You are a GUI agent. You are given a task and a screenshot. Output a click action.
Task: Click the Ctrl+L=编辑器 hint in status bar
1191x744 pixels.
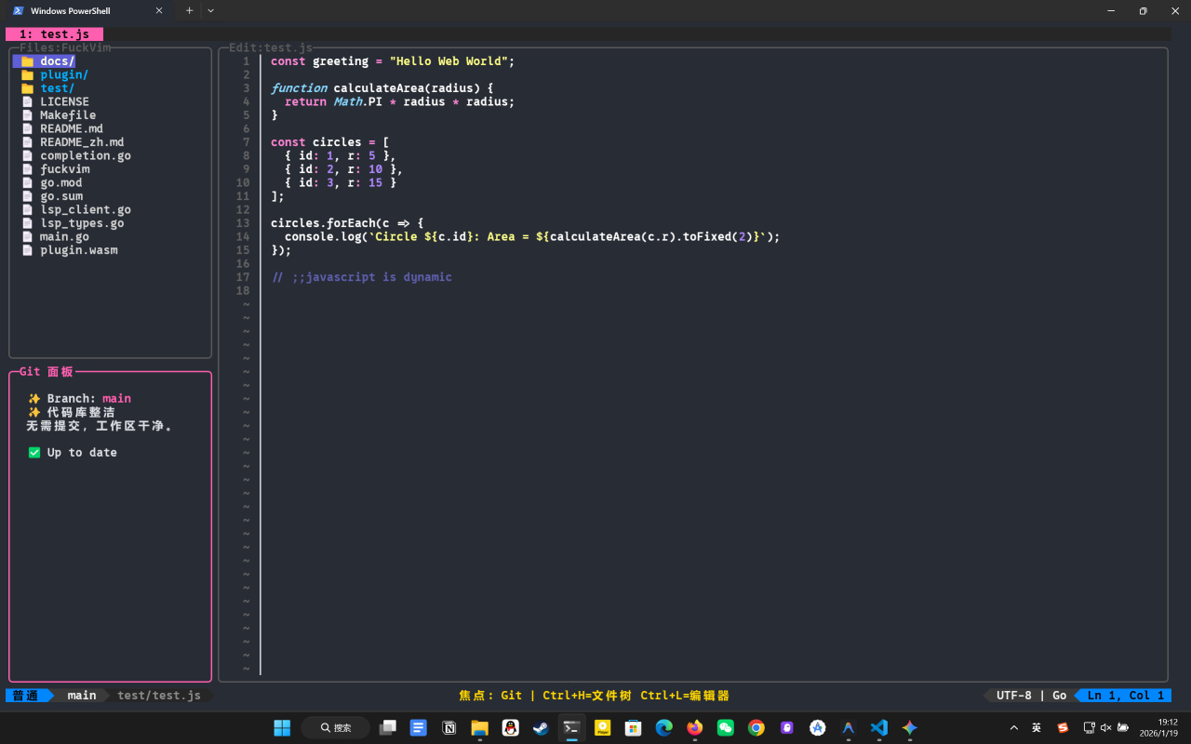685,696
